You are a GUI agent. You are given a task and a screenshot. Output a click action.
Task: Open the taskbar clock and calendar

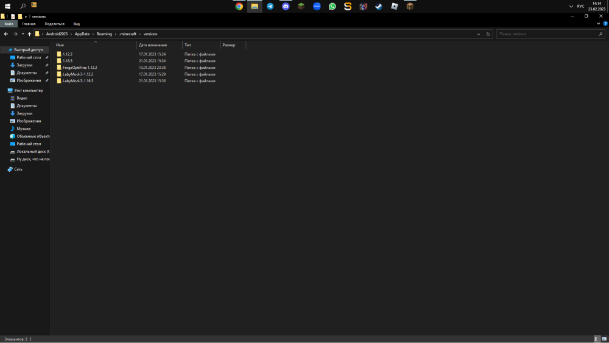click(x=597, y=6)
